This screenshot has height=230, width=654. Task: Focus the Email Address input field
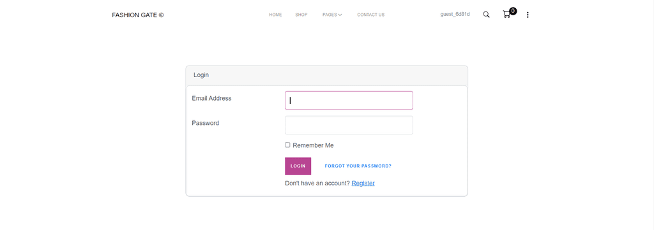coord(349,100)
